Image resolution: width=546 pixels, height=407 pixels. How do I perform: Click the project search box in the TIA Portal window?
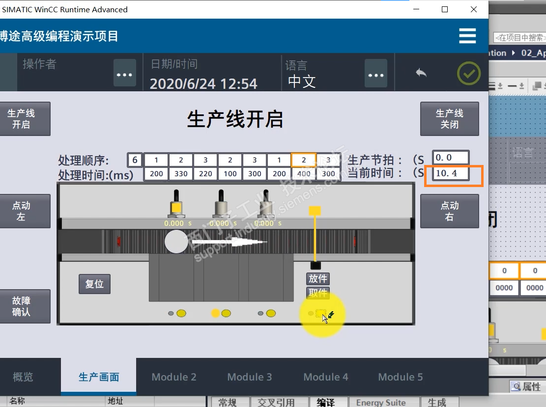click(x=520, y=37)
